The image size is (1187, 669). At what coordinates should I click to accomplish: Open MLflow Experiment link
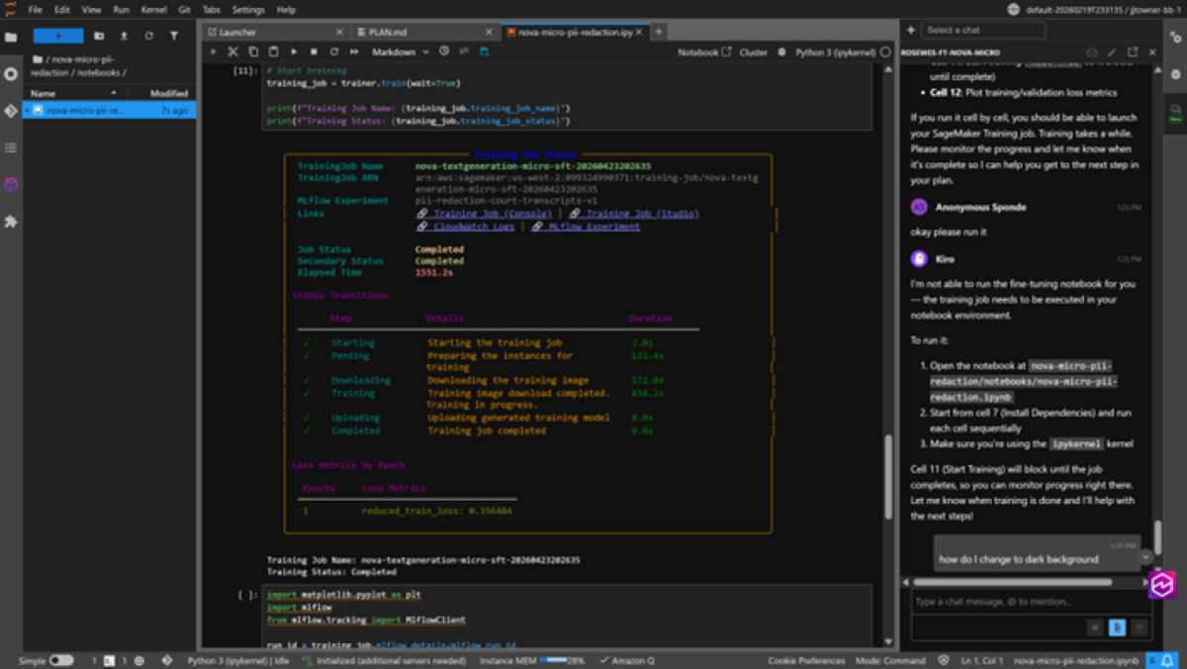[x=587, y=226]
